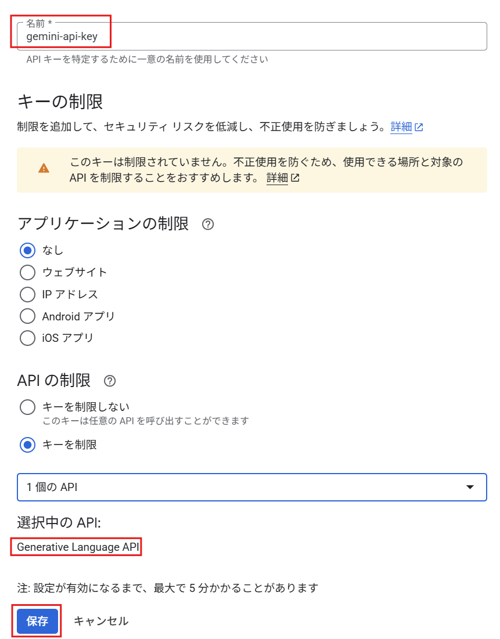The height and width of the screenshot is (639, 500).
Task: Click the Generative Language API entry
Action: 77,547
